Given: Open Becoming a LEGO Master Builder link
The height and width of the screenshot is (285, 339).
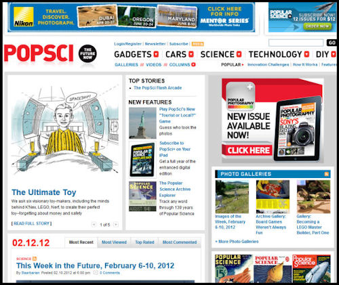Looking at the screenshot, I should 313,224.
